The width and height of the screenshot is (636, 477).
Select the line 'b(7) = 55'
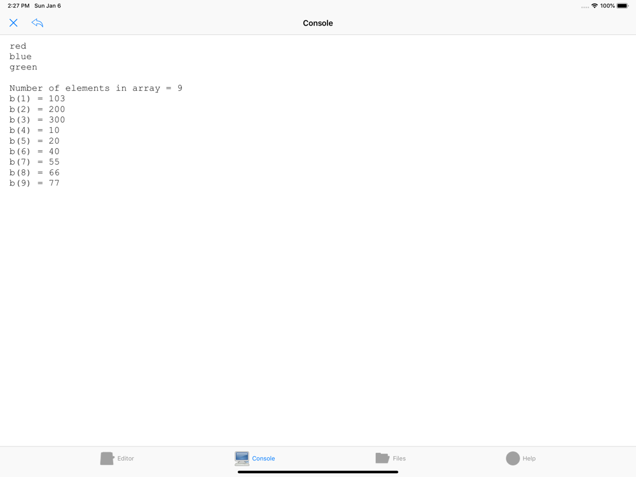[34, 162]
